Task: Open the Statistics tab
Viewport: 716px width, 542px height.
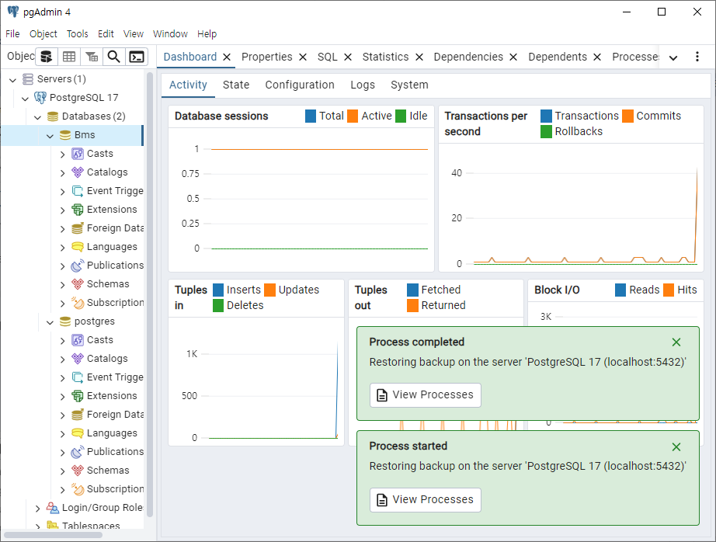Action: click(385, 57)
